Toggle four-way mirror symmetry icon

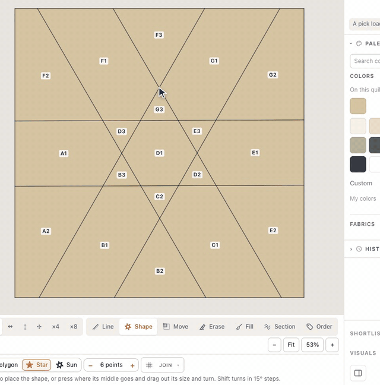39,327
